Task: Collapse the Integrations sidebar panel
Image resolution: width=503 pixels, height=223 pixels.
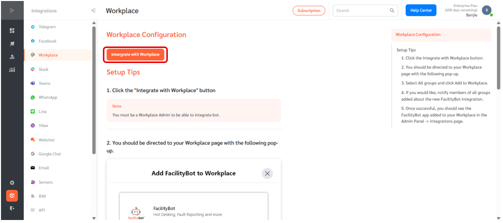Action: [93, 10]
